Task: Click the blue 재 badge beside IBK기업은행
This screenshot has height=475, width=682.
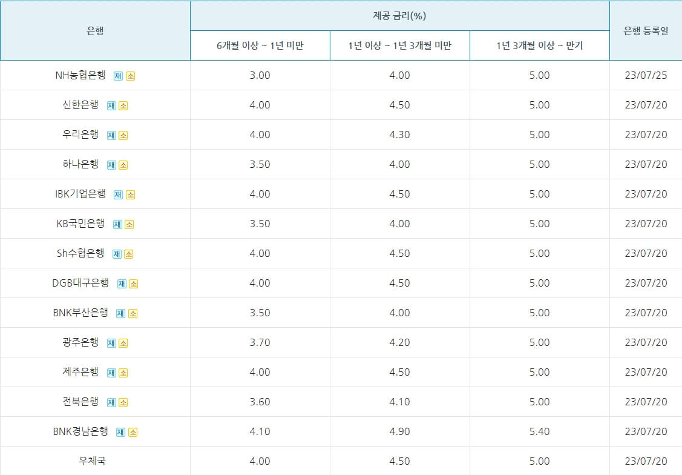Action: pos(119,194)
